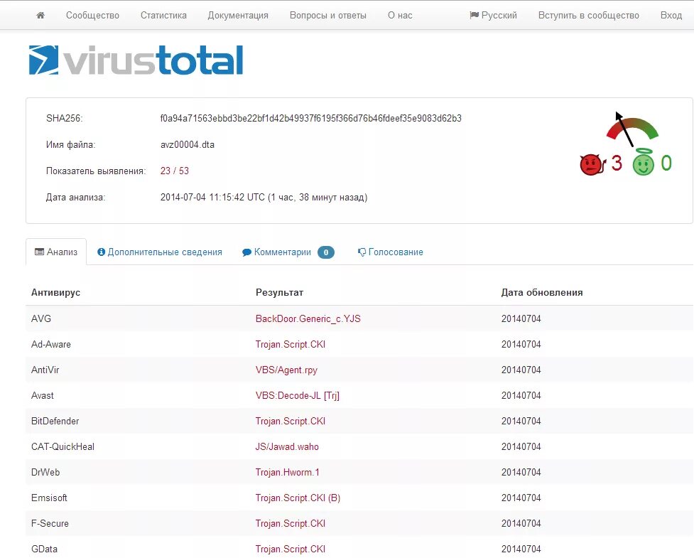Click table icon beside Анализ
Viewport: 694px width, 558px height.
pos(39,252)
